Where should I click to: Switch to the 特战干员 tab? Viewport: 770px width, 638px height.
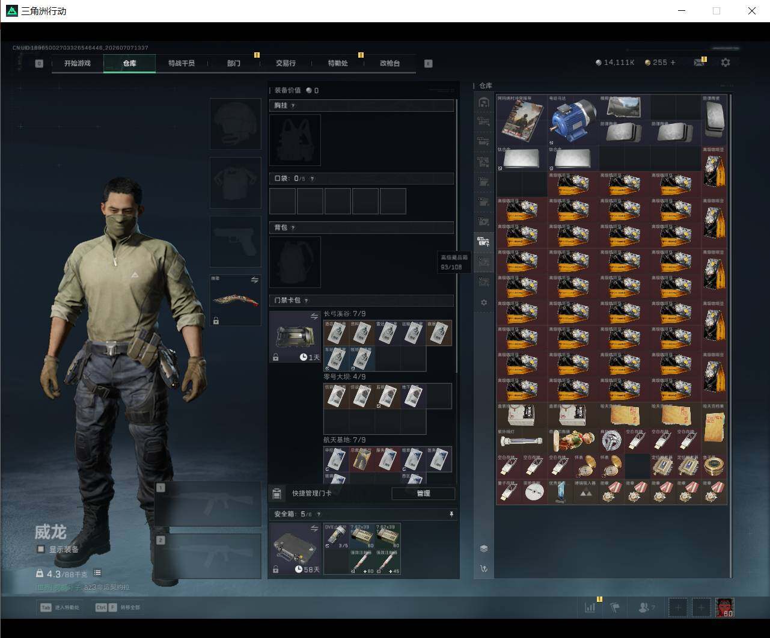pyautogui.click(x=182, y=63)
